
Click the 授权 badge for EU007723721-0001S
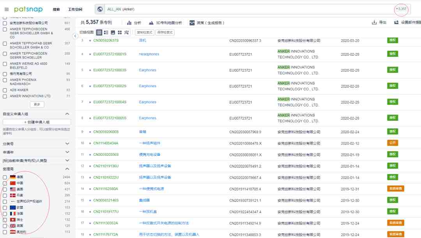(393, 54)
